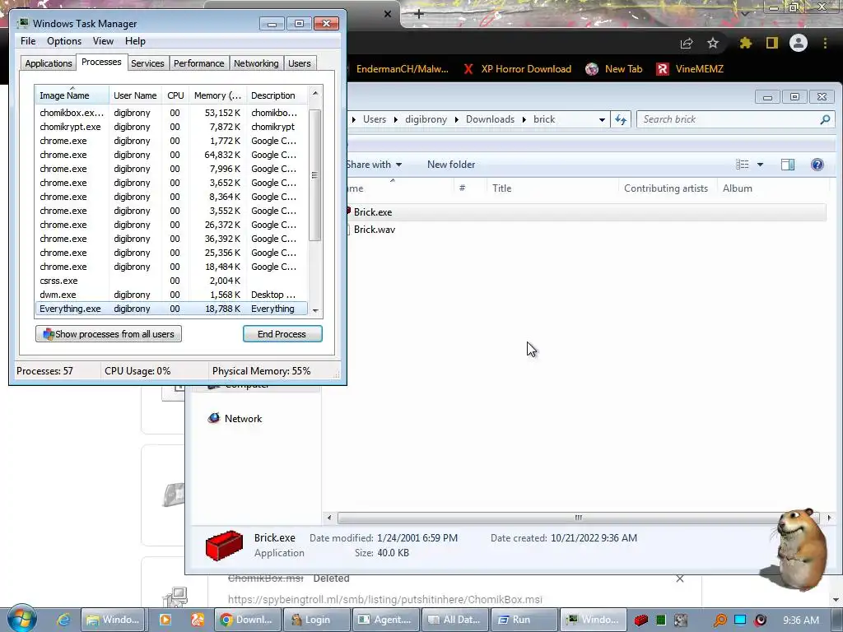This screenshot has width=843, height=632.
Task: Toggle the preview pane icon
Action: 788,165
